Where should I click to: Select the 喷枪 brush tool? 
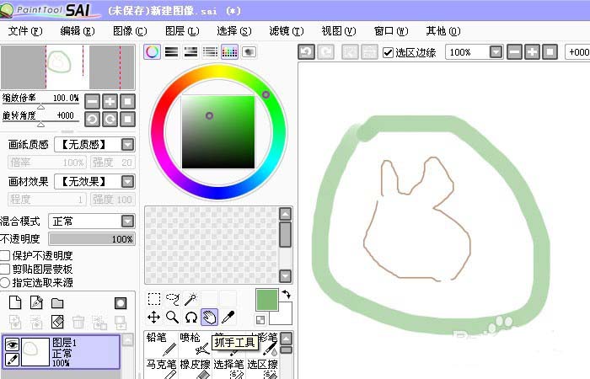coord(195,344)
